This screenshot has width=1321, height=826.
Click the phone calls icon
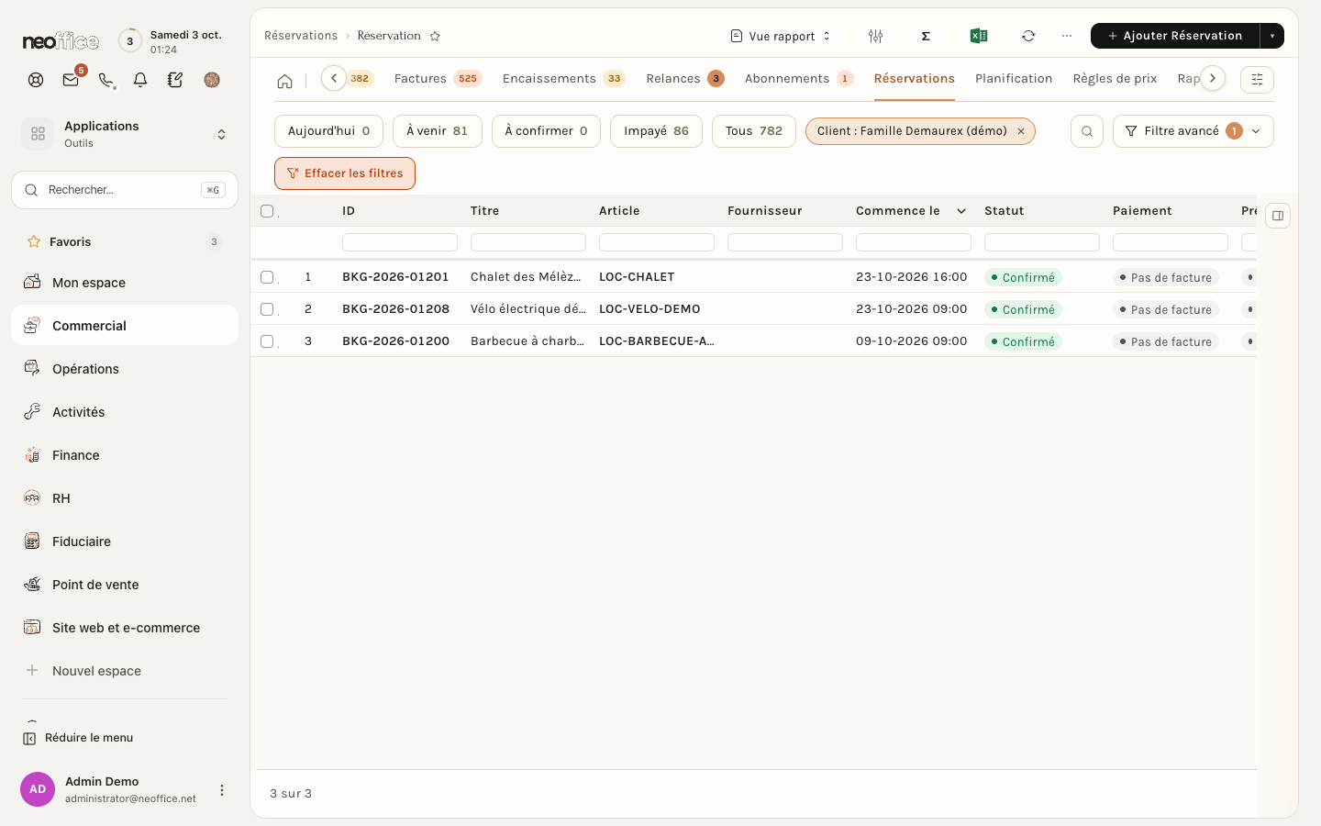[105, 80]
